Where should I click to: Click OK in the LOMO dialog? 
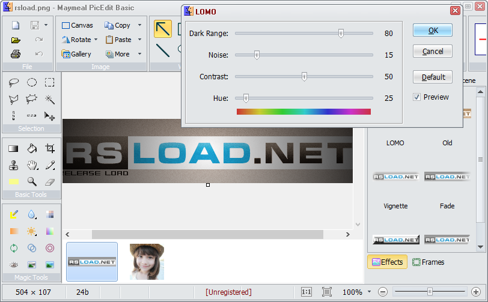pos(433,30)
